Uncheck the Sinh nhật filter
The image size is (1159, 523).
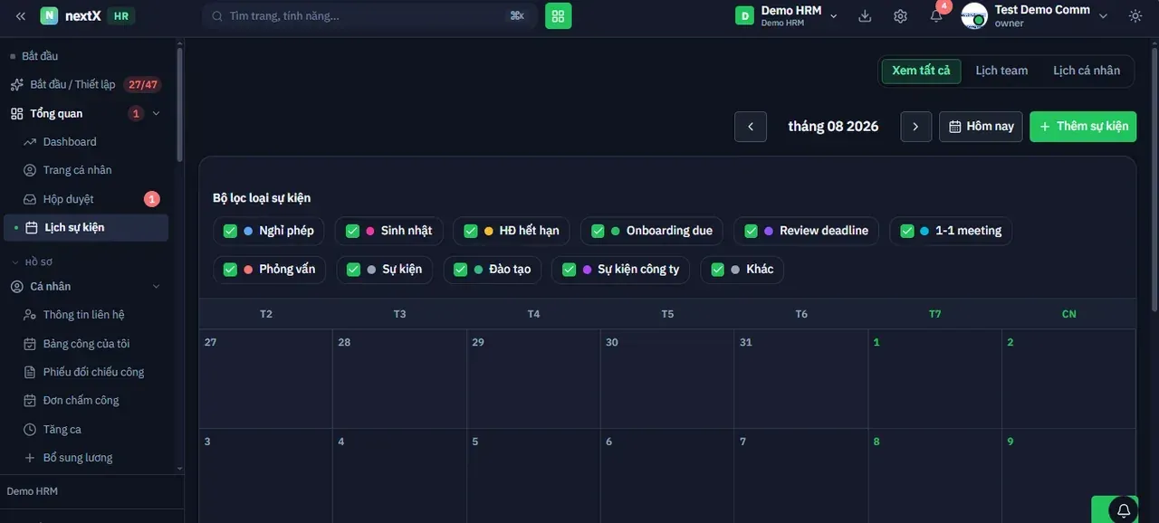point(352,231)
